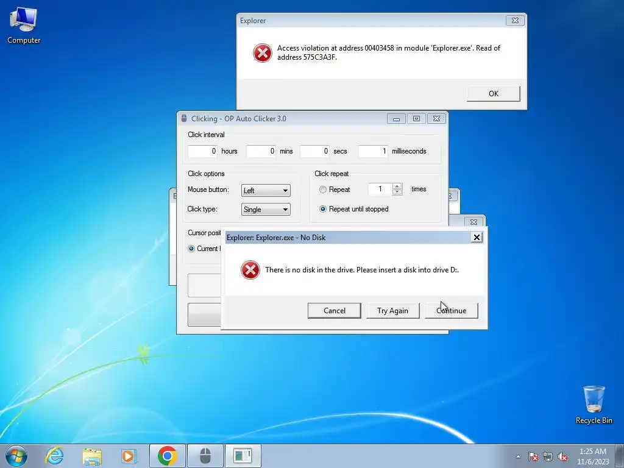Open the 1:25 AM clock in the tray
The height and width of the screenshot is (468, 624).
(593, 456)
